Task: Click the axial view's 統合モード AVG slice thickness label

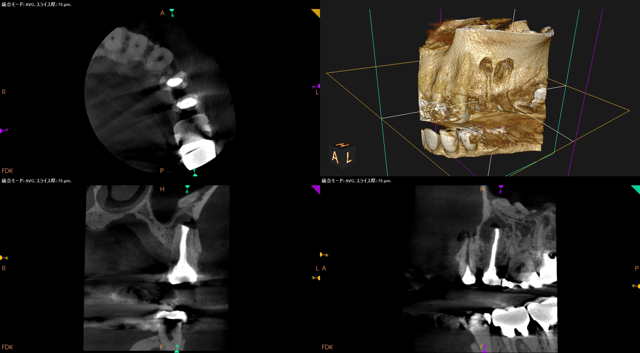Action: tap(36, 5)
